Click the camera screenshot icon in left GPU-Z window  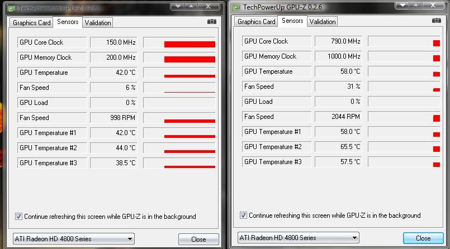tap(212, 22)
